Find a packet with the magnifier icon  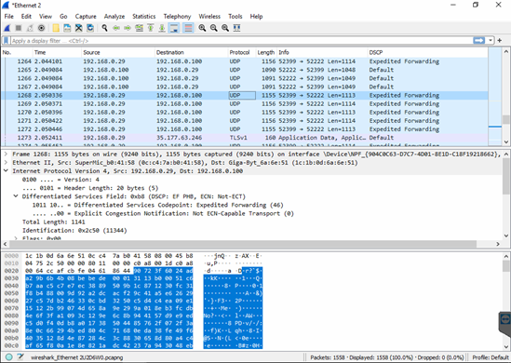click(x=104, y=28)
